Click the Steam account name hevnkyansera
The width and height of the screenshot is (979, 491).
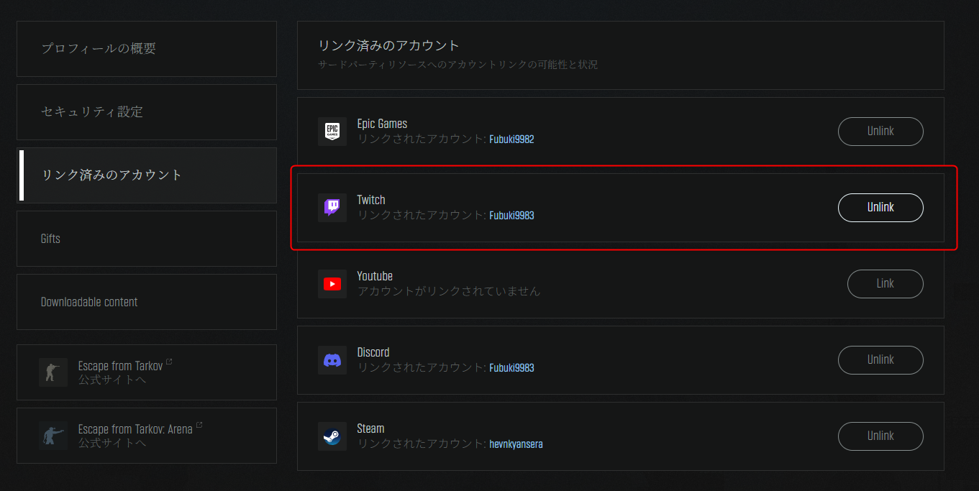point(516,444)
